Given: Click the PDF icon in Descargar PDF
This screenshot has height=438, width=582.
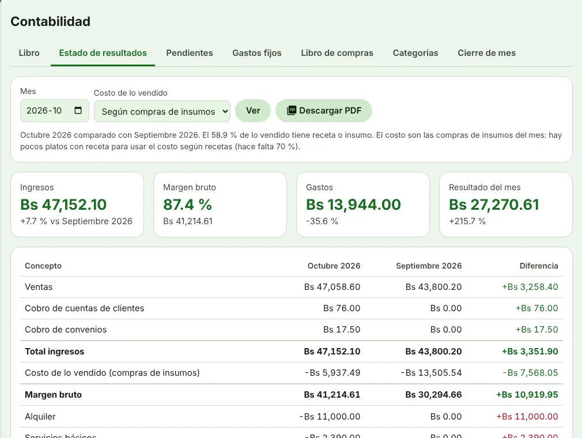Looking at the screenshot, I should (x=292, y=110).
